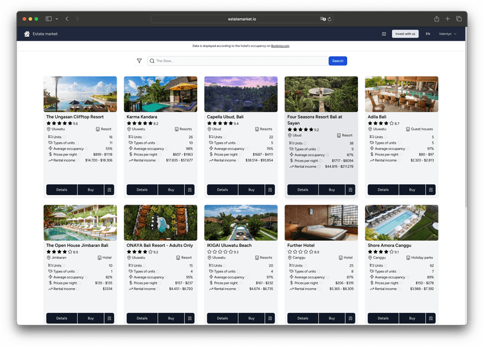Screen dimensions: 484x347
Task: Click the Safari share icon
Action: [436, 19]
